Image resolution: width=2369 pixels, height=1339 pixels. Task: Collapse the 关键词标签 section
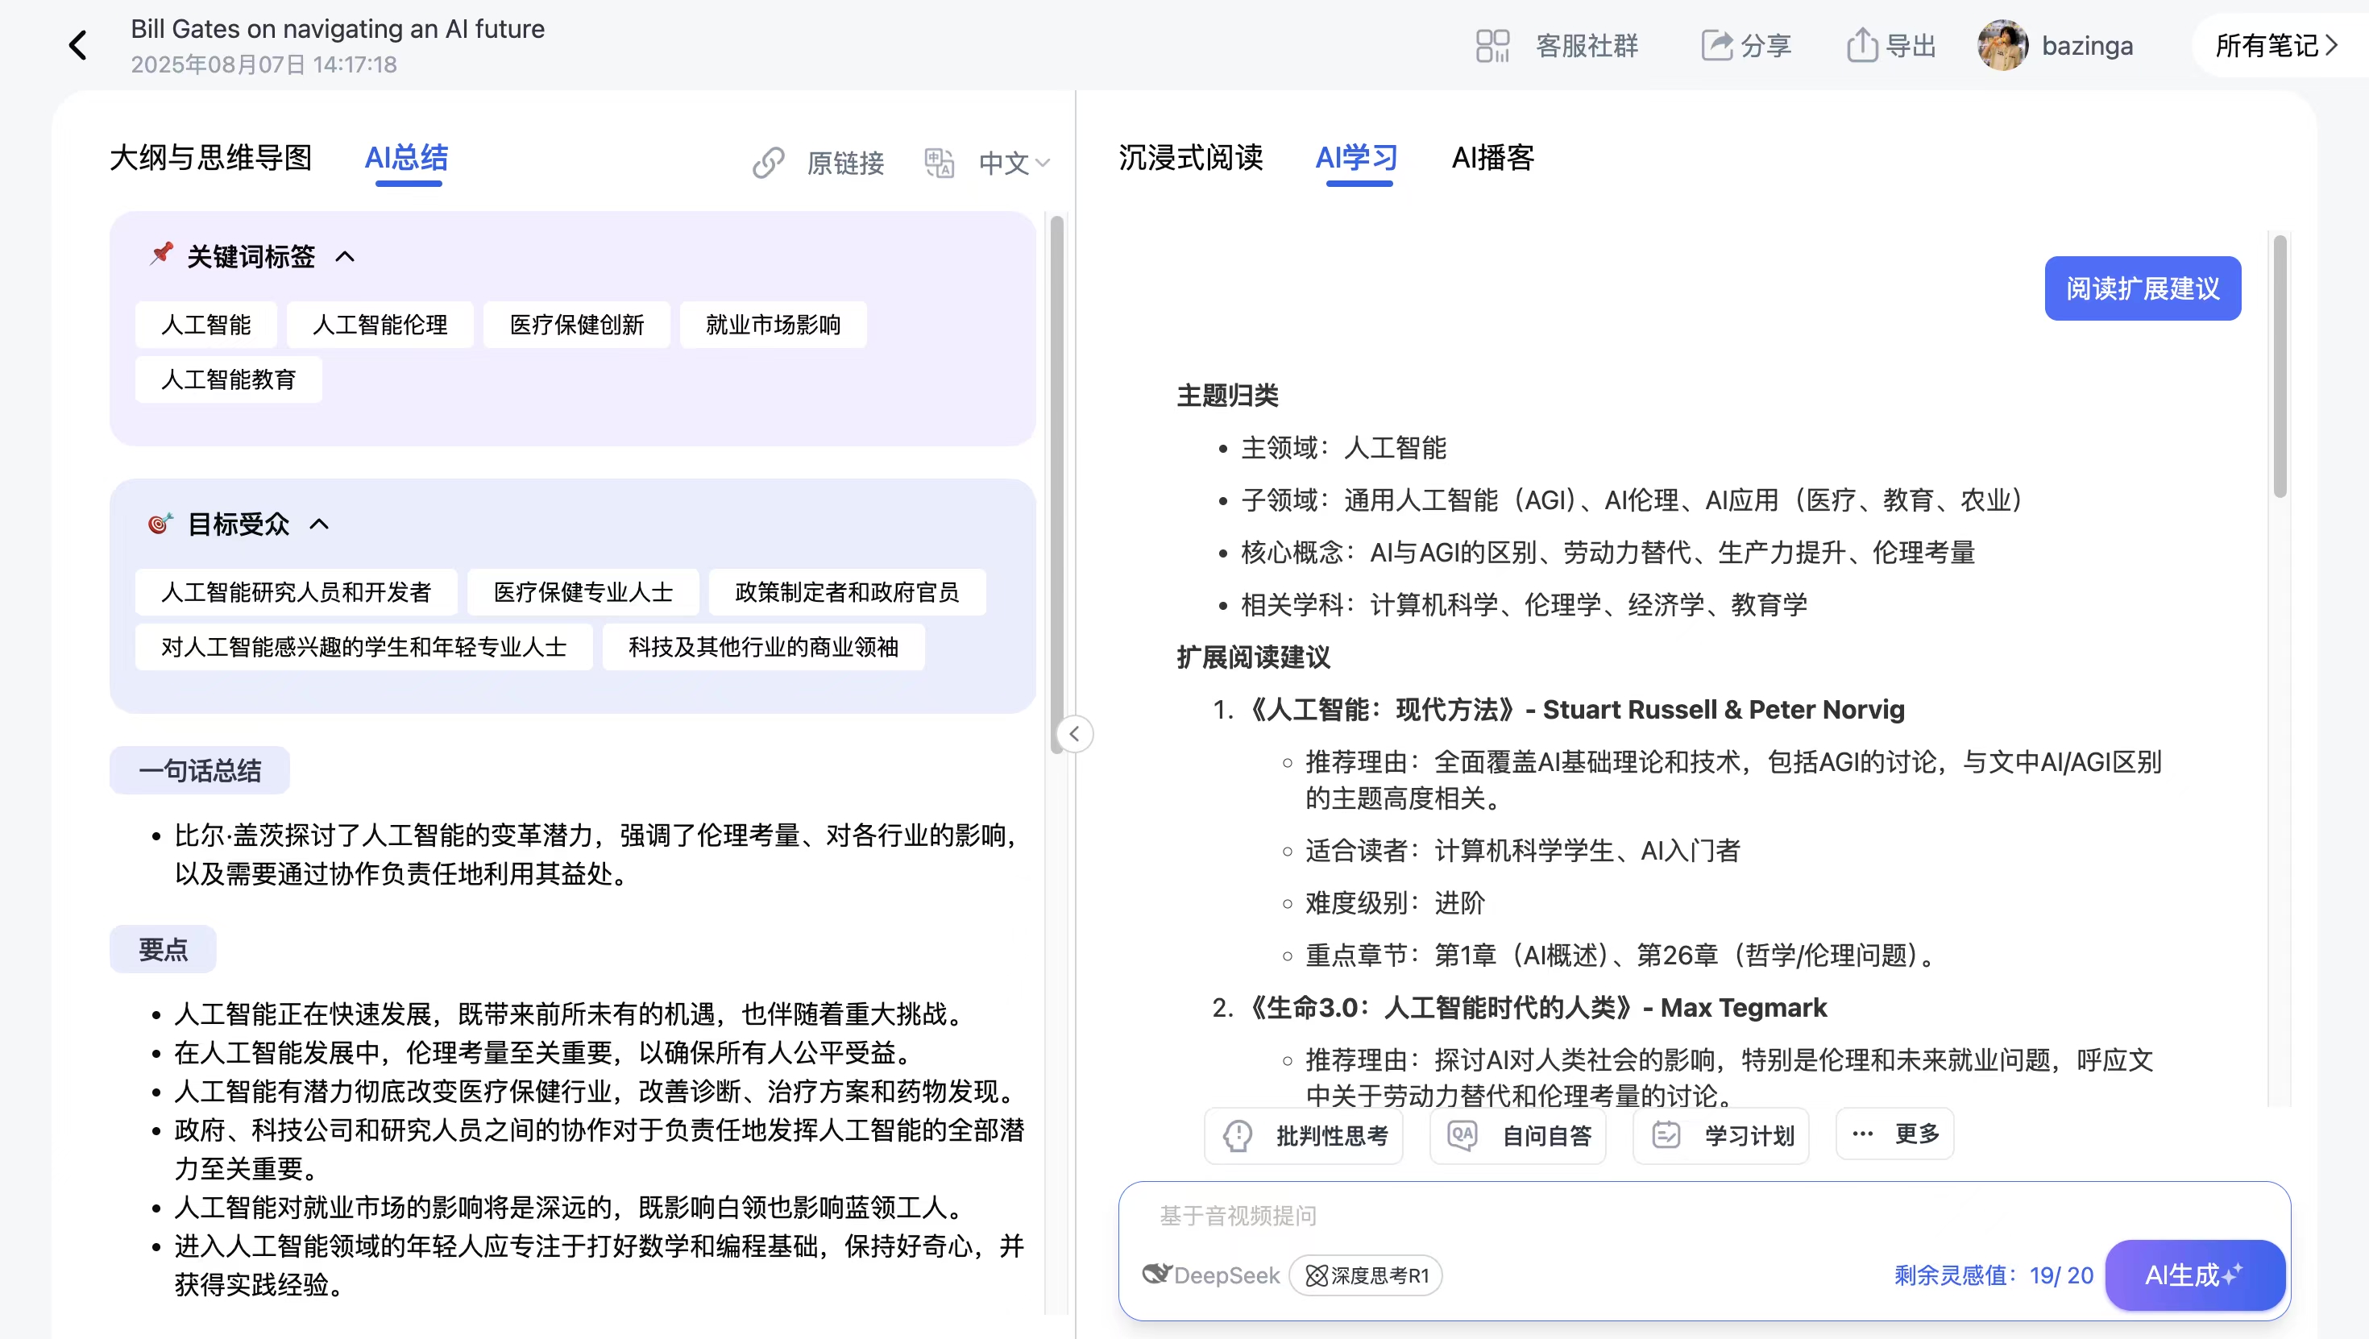point(345,256)
